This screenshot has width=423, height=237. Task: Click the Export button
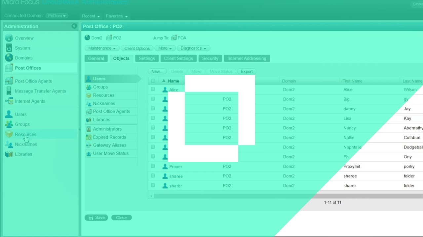[x=247, y=71]
